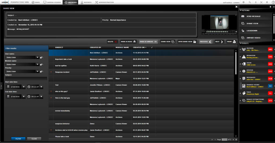
Task: Click the Send Message action
Action: tap(256, 16)
